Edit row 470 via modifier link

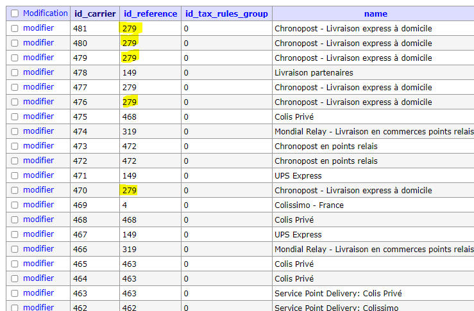38,190
